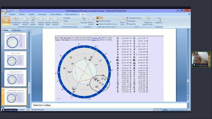Click zoom percentage 100% in status bar

pyautogui.click(x=165, y=110)
